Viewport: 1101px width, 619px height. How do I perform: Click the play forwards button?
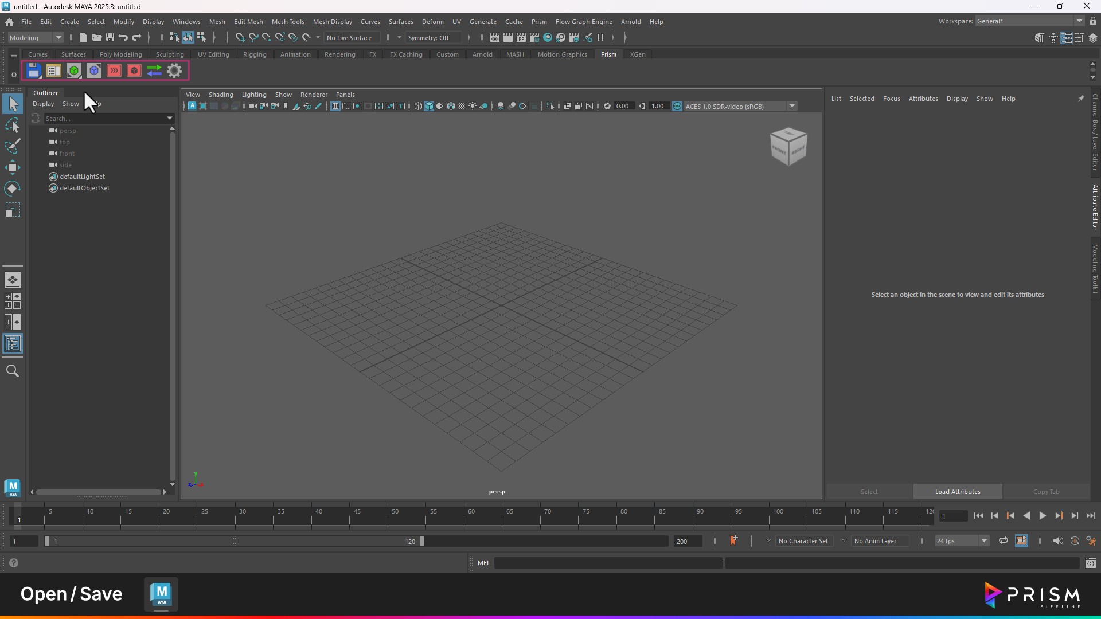tap(1043, 516)
